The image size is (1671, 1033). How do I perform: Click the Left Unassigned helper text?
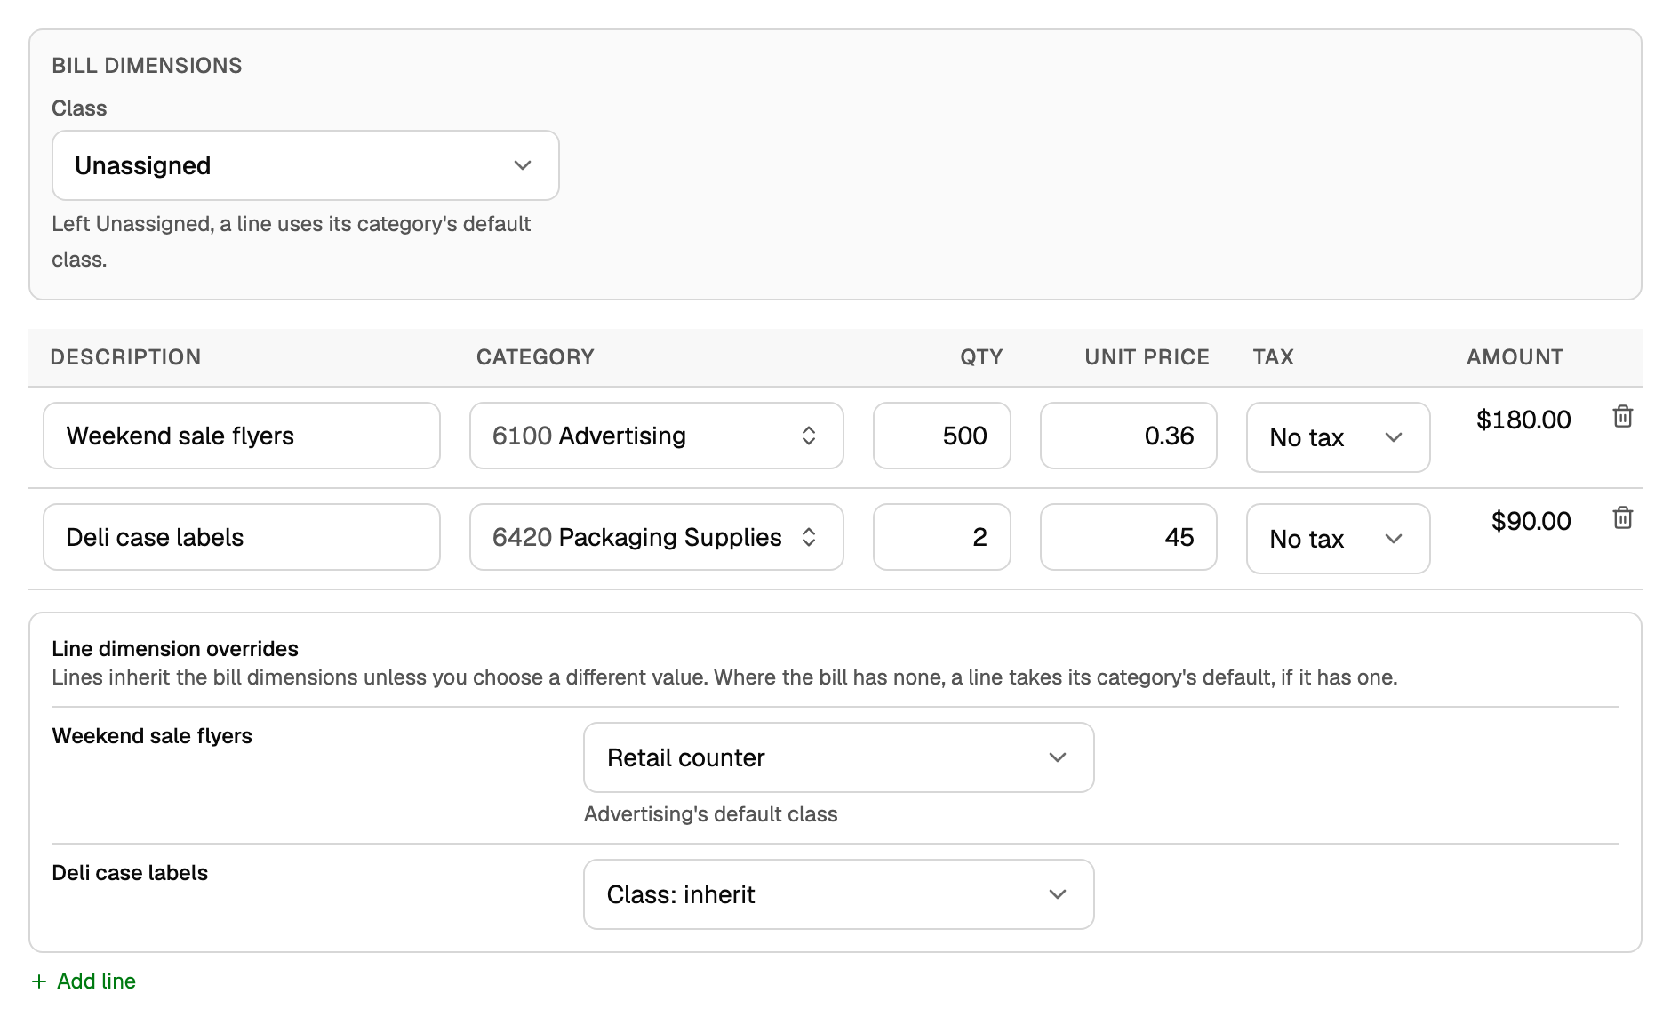(x=291, y=242)
